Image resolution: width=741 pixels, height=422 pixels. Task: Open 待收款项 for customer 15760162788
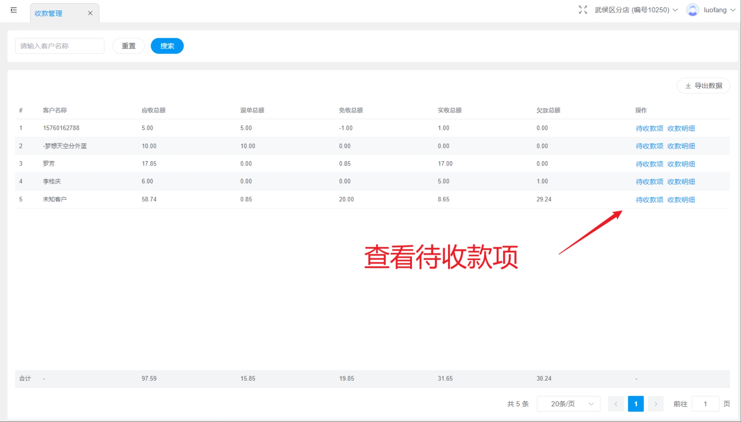coord(649,128)
